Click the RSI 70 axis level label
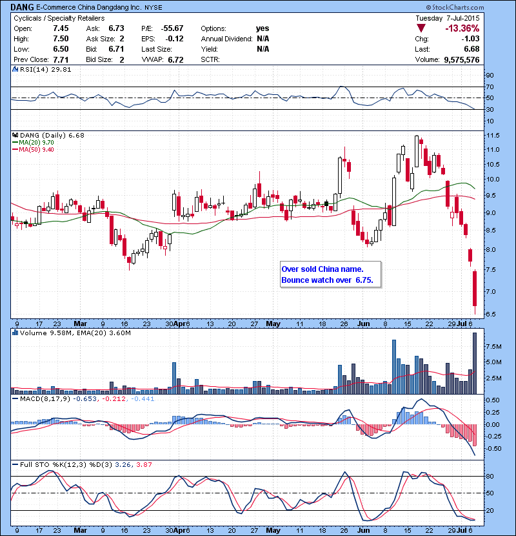 pos(490,87)
